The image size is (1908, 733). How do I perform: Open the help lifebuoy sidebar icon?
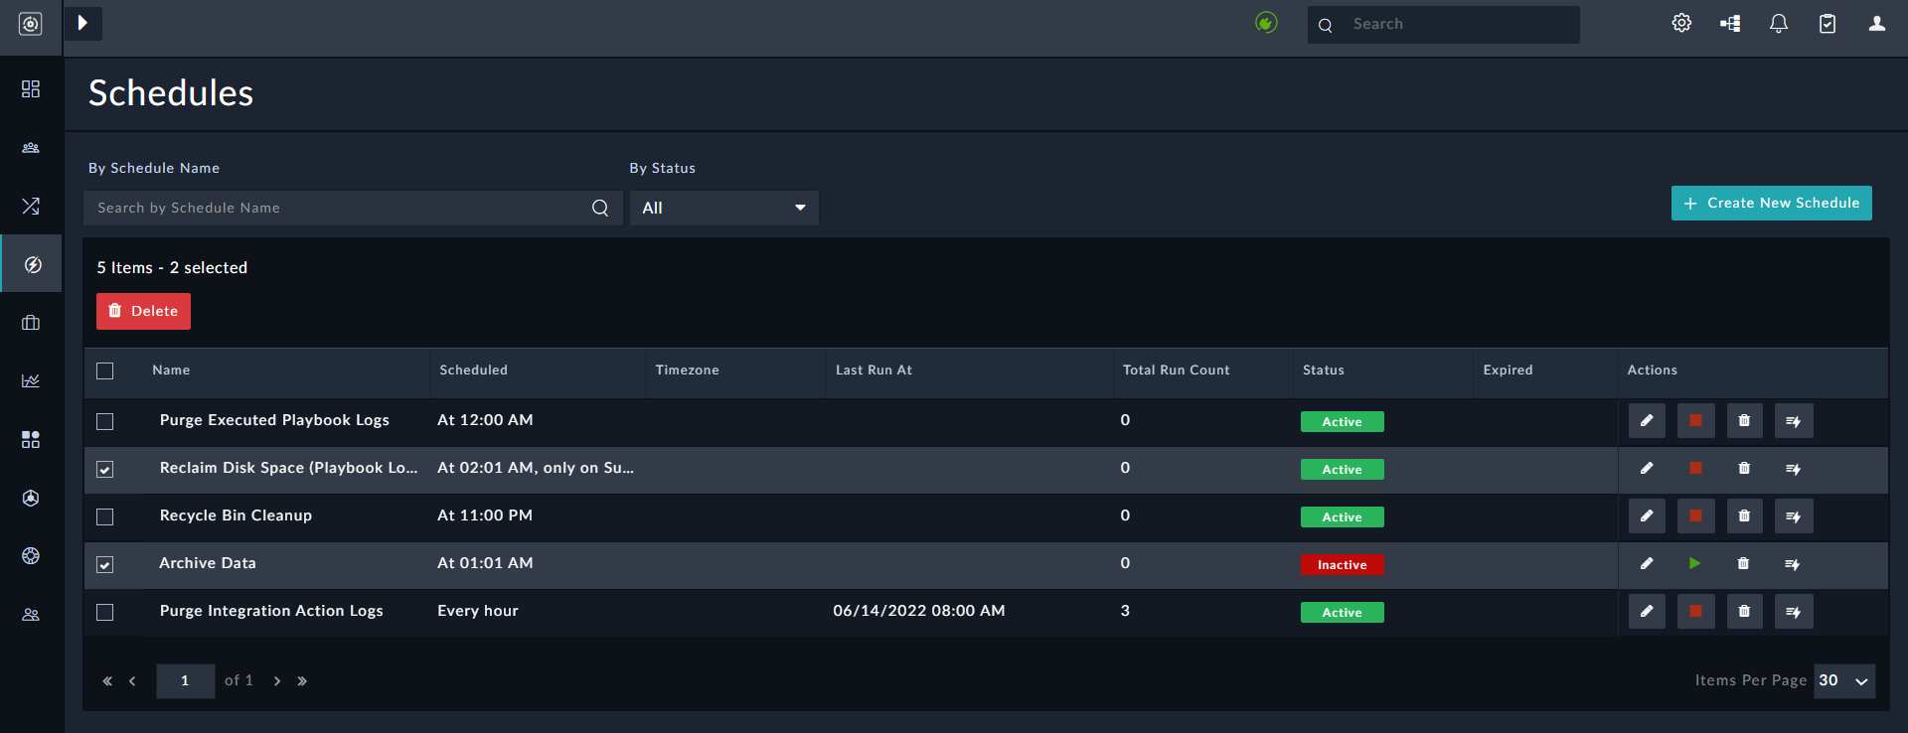click(x=31, y=556)
